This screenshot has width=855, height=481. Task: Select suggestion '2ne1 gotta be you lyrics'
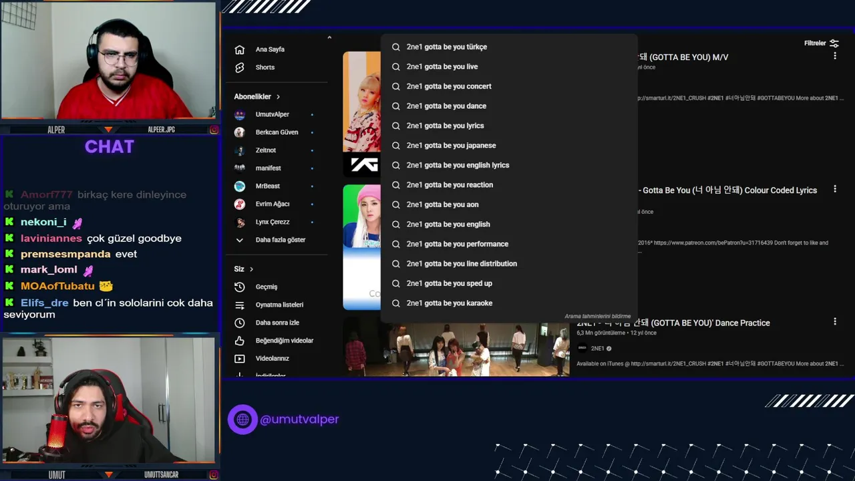[x=509, y=126]
